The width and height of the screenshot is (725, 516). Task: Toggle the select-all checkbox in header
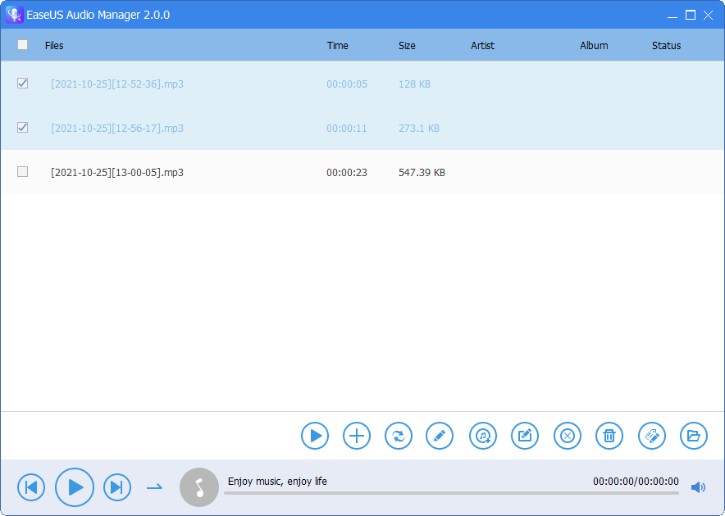[23, 46]
